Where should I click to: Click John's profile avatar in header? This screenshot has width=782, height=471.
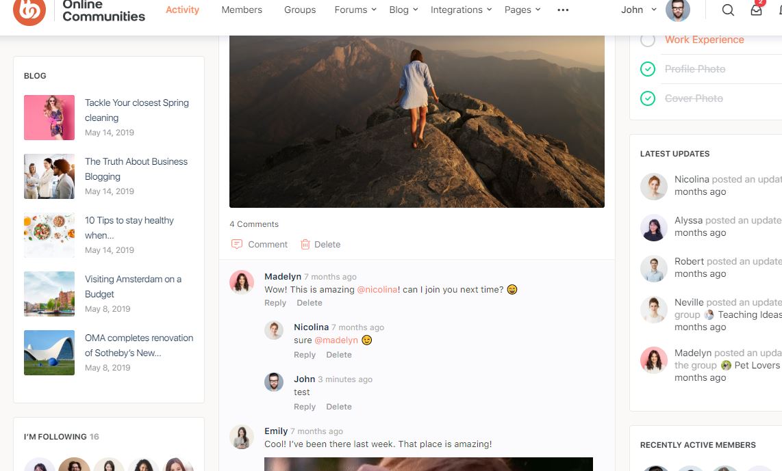[x=678, y=10]
